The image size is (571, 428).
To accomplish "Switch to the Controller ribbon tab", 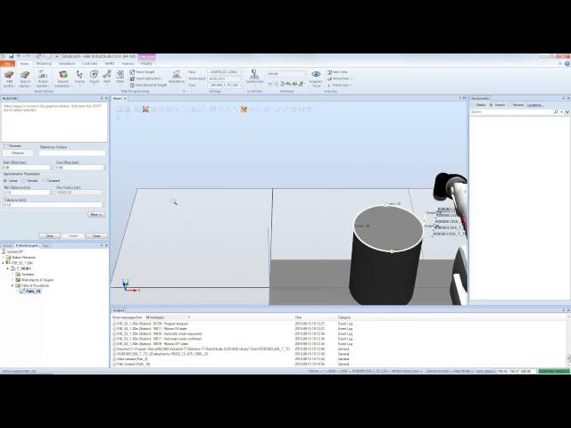I will click(89, 63).
